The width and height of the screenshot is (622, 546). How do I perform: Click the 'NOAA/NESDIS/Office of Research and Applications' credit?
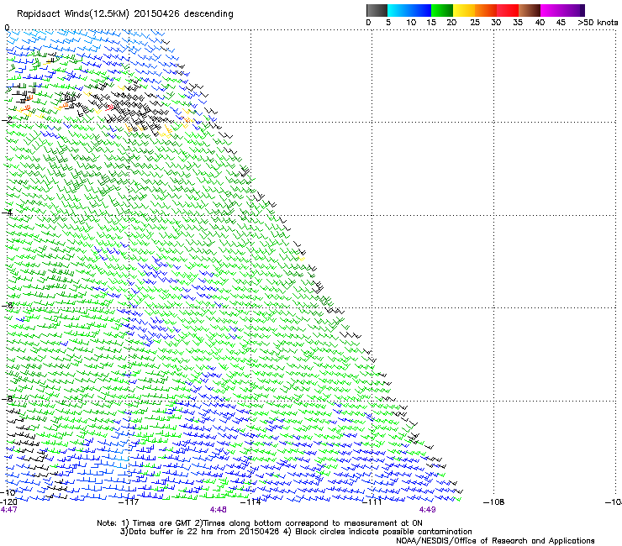coord(495,540)
